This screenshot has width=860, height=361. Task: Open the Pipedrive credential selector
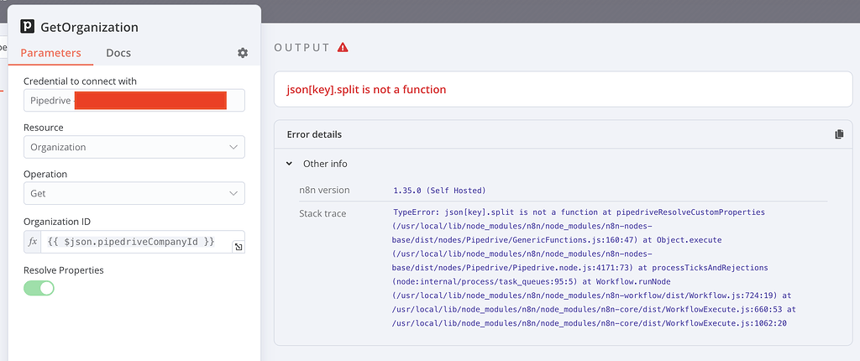point(134,101)
